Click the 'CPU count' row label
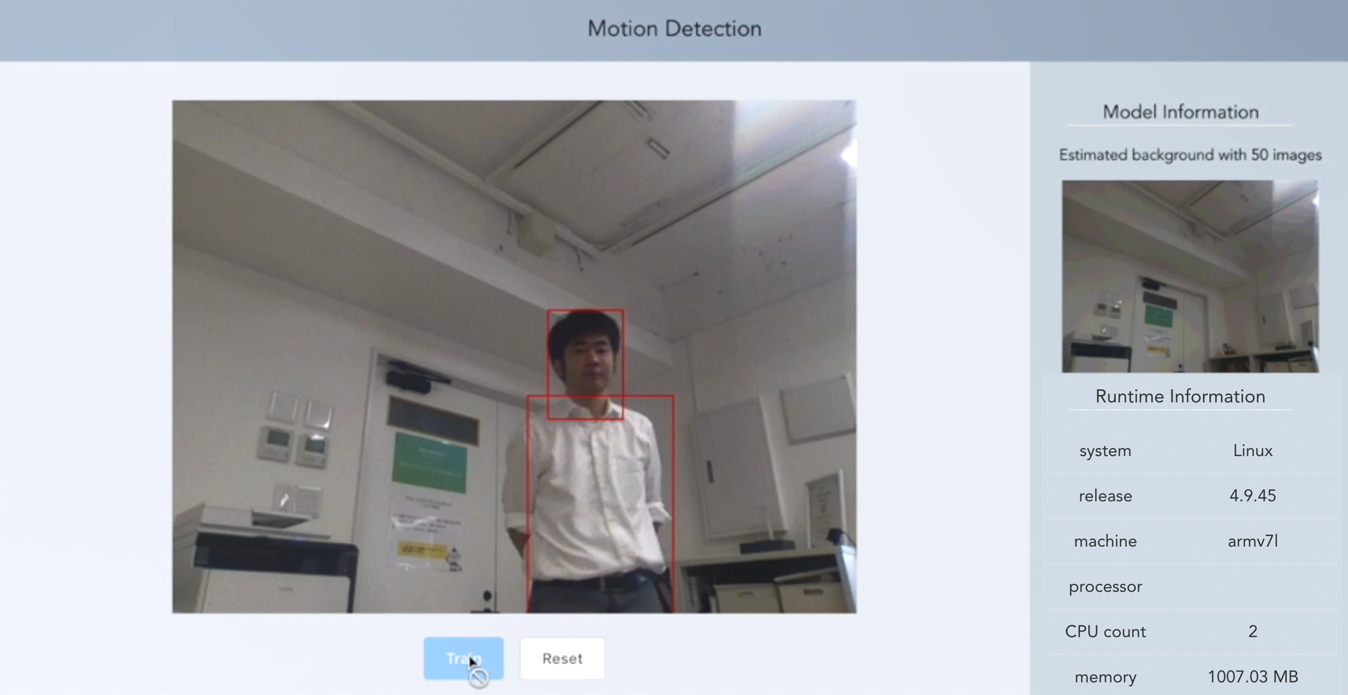Viewport: 1348px width, 695px height. click(x=1105, y=632)
